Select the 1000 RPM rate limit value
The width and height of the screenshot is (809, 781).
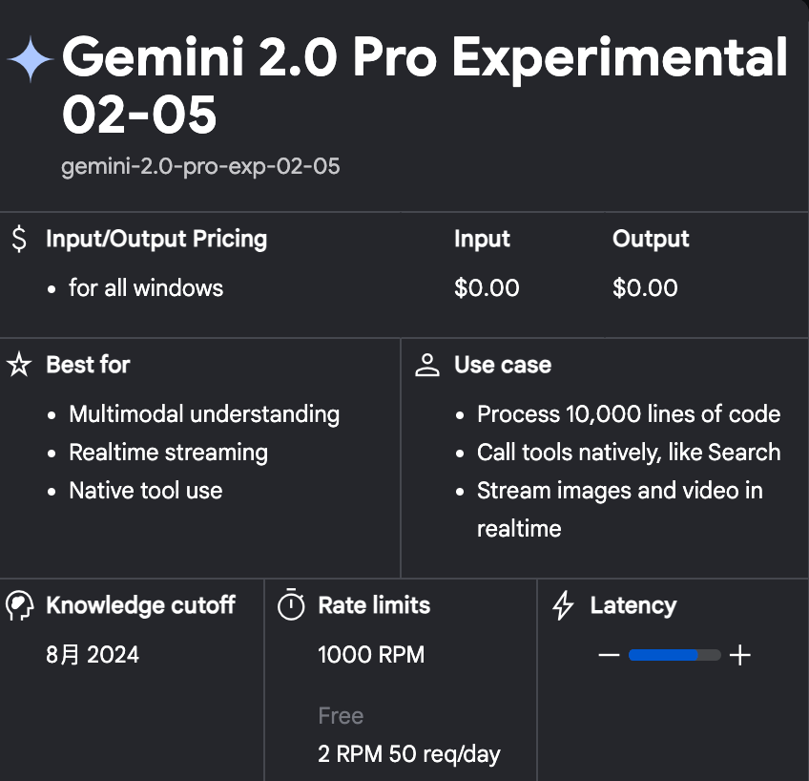[x=371, y=655]
